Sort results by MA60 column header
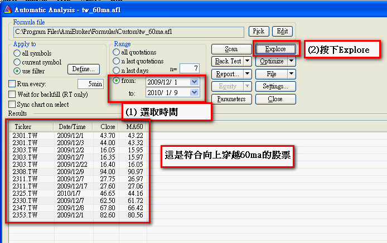Screen dimensions: 387x243 tap(133, 127)
